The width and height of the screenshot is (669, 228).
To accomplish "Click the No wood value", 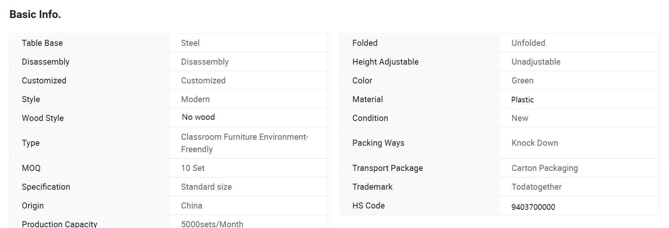I will coord(198,117).
